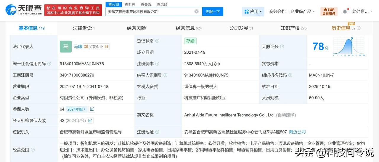Click the registered address 云飞路5号A座507
379x162 pixels.
(235, 132)
